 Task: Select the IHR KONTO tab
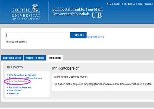[x=55, y=58]
